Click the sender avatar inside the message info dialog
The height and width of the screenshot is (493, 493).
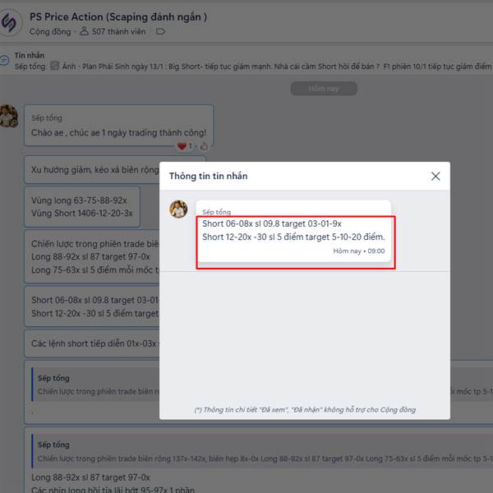pos(178,209)
